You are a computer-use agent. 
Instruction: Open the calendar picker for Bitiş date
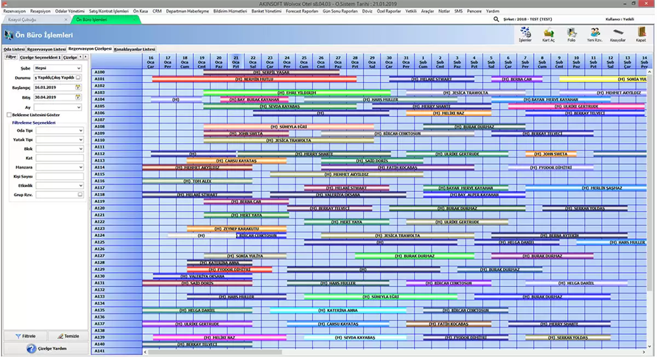point(78,97)
